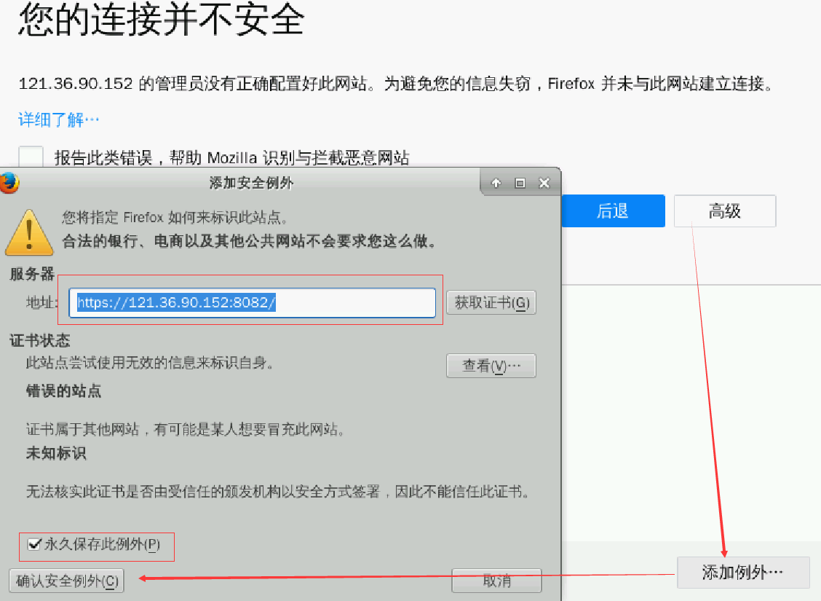This screenshot has width=821, height=601.
Task: Click the 添加例外… button
Action: tap(742, 573)
